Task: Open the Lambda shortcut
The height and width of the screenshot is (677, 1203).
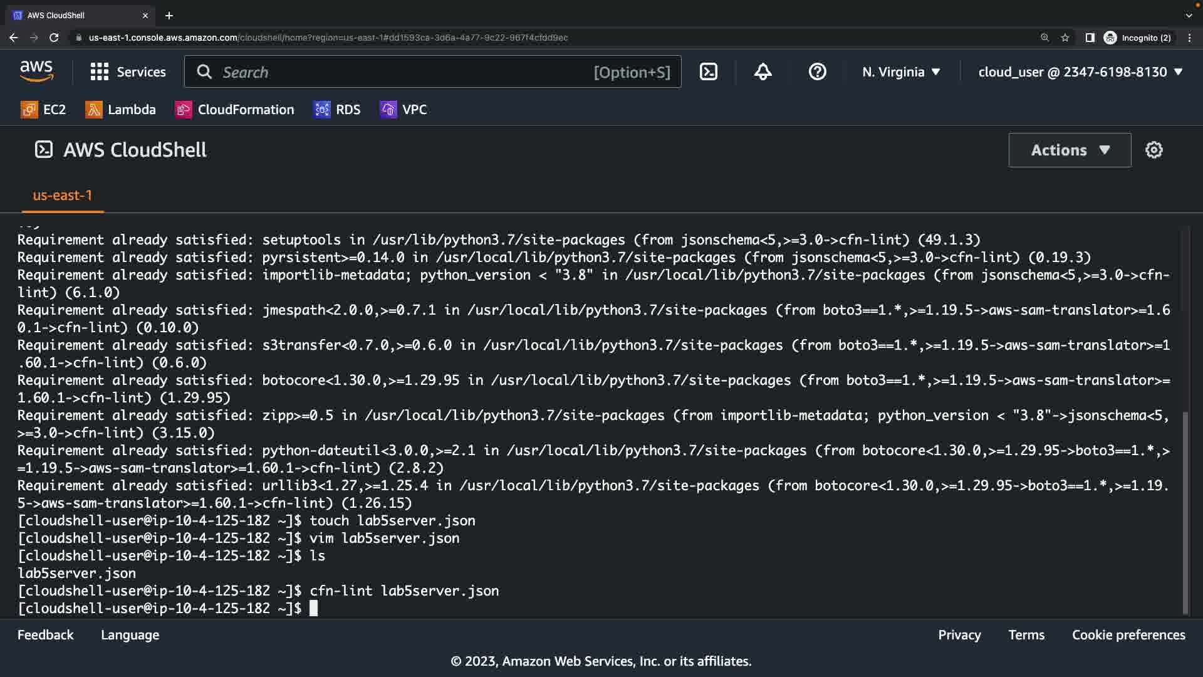Action: tap(120, 110)
